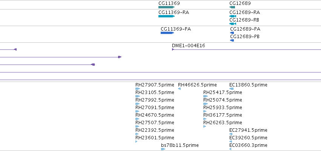The width and height of the screenshot is (321, 151).
Task: Click the RH23601.5prime EST arrow
Action: [x=136, y=142]
